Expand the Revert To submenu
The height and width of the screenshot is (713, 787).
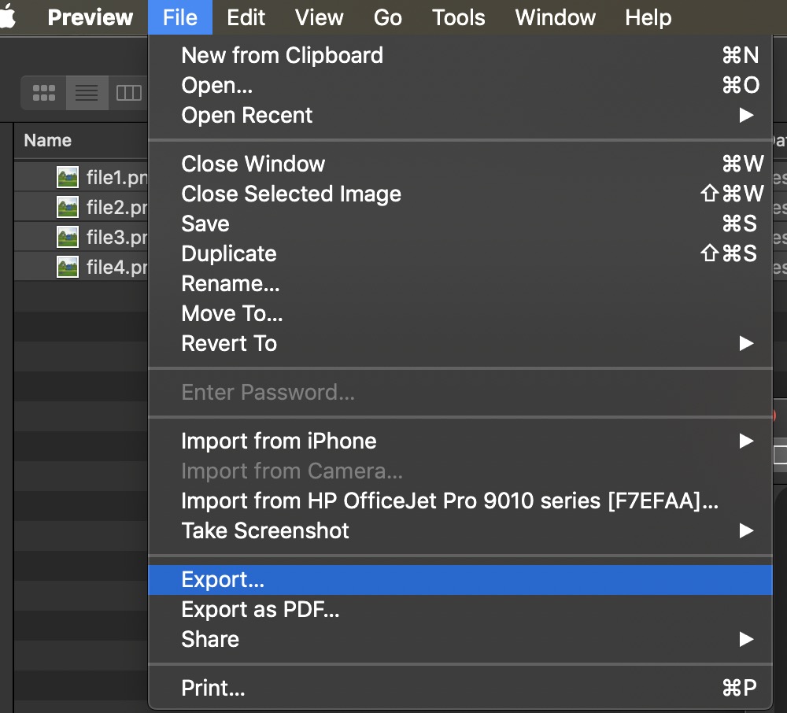(460, 344)
